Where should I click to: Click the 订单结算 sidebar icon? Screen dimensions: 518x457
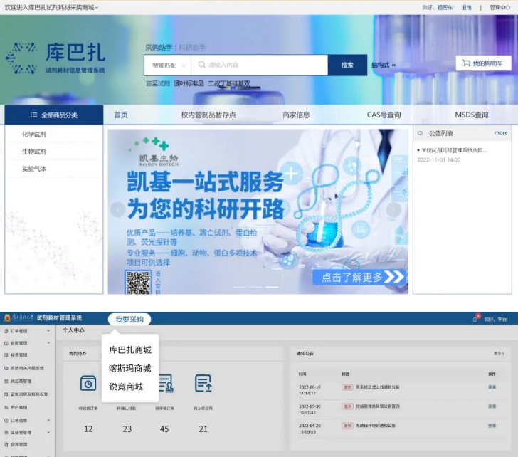point(6,420)
